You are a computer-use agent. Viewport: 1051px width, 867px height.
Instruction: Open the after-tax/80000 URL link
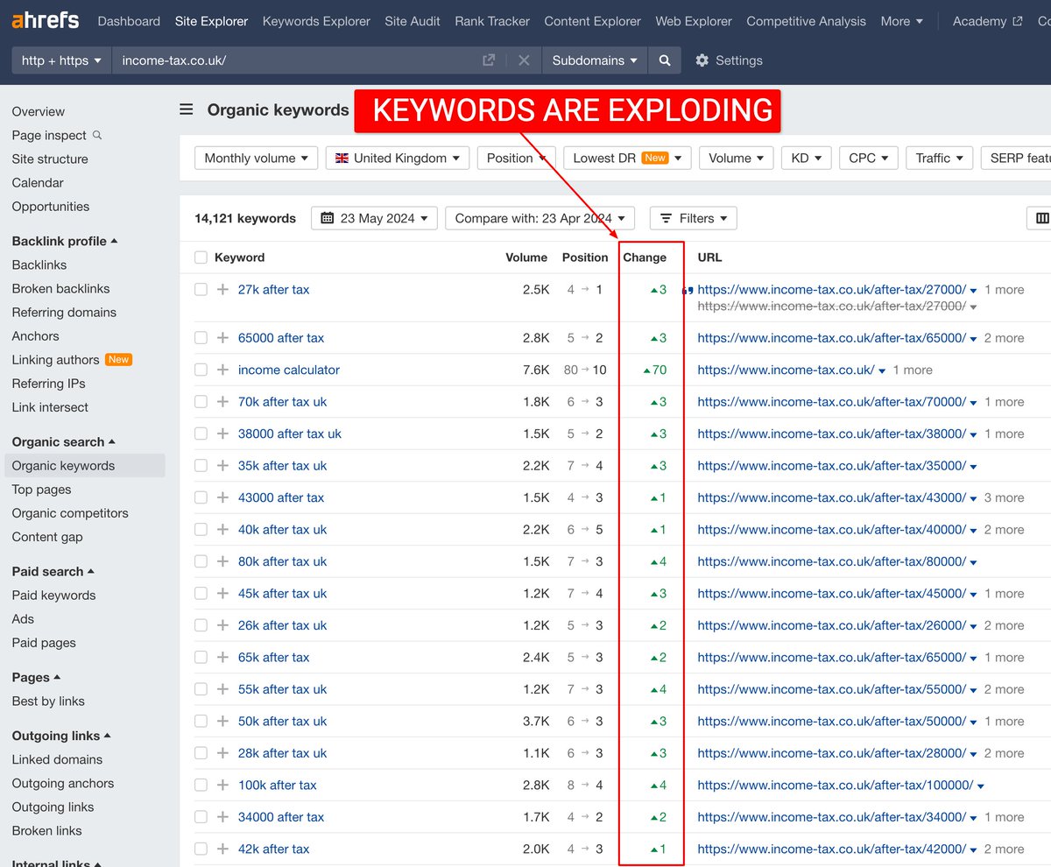(832, 561)
